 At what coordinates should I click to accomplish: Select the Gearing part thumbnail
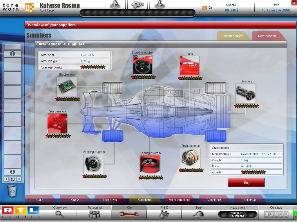(245, 94)
